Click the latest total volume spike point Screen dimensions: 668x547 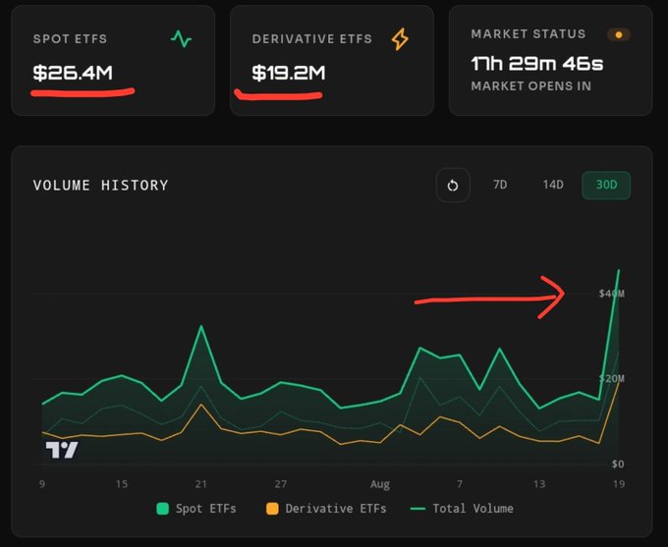pyautogui.click(x=619, y=270)
